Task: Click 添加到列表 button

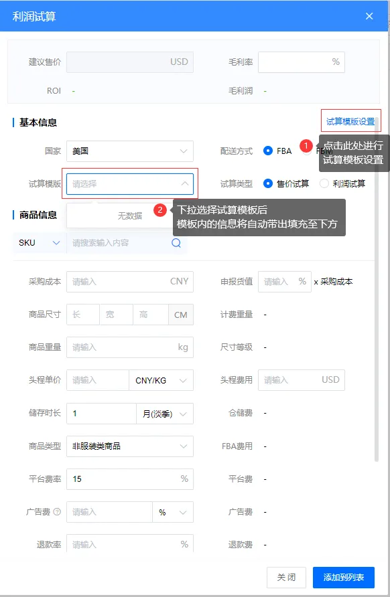Action: click(x=344, y=578)
